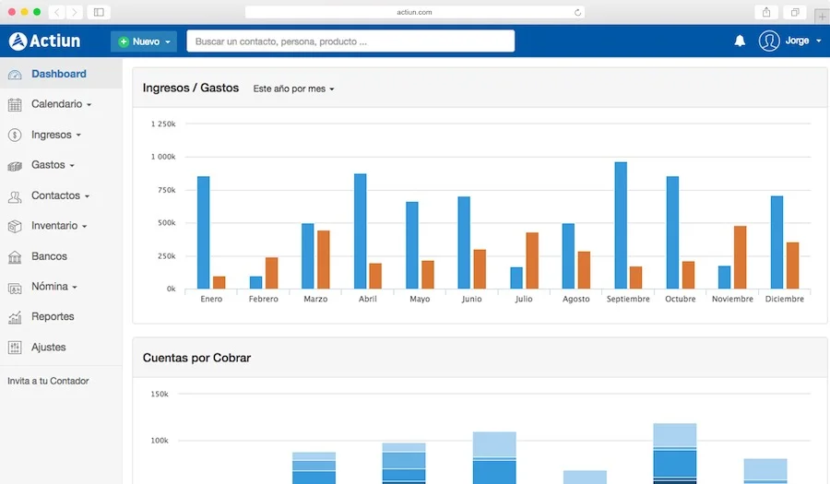Click the Actiun logo

(x=44, y=41)
